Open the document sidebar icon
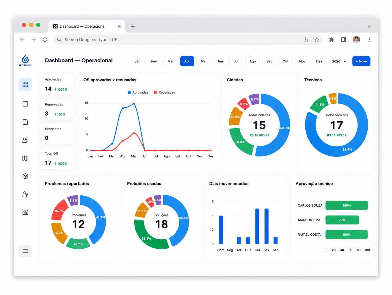The width and height of the screenshot is (392, 295). coord(25,122)
